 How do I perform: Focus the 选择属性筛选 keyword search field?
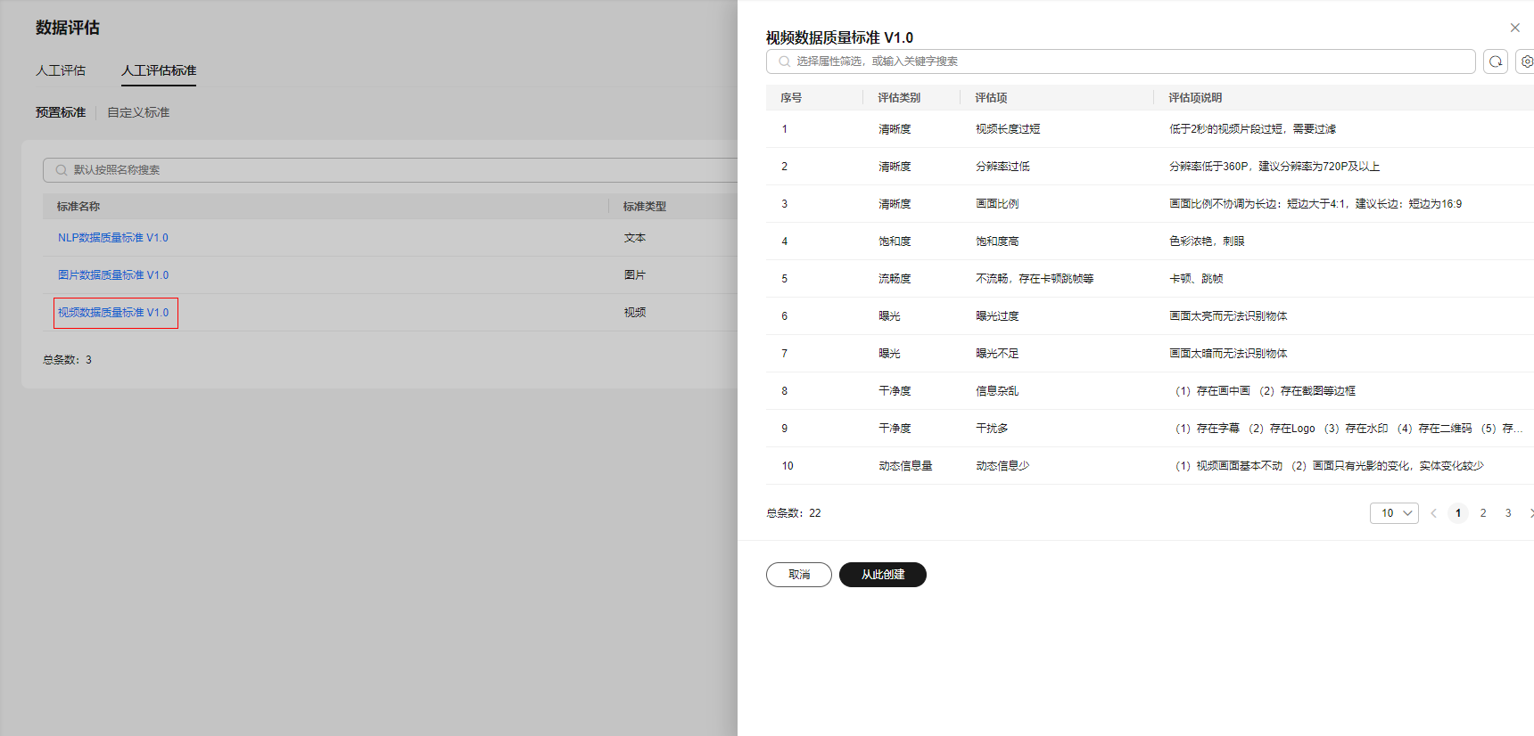tap(1124, 61)
